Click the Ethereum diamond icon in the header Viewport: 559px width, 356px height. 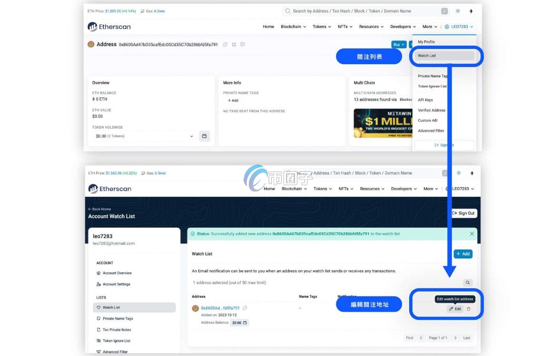click(471, 11)
